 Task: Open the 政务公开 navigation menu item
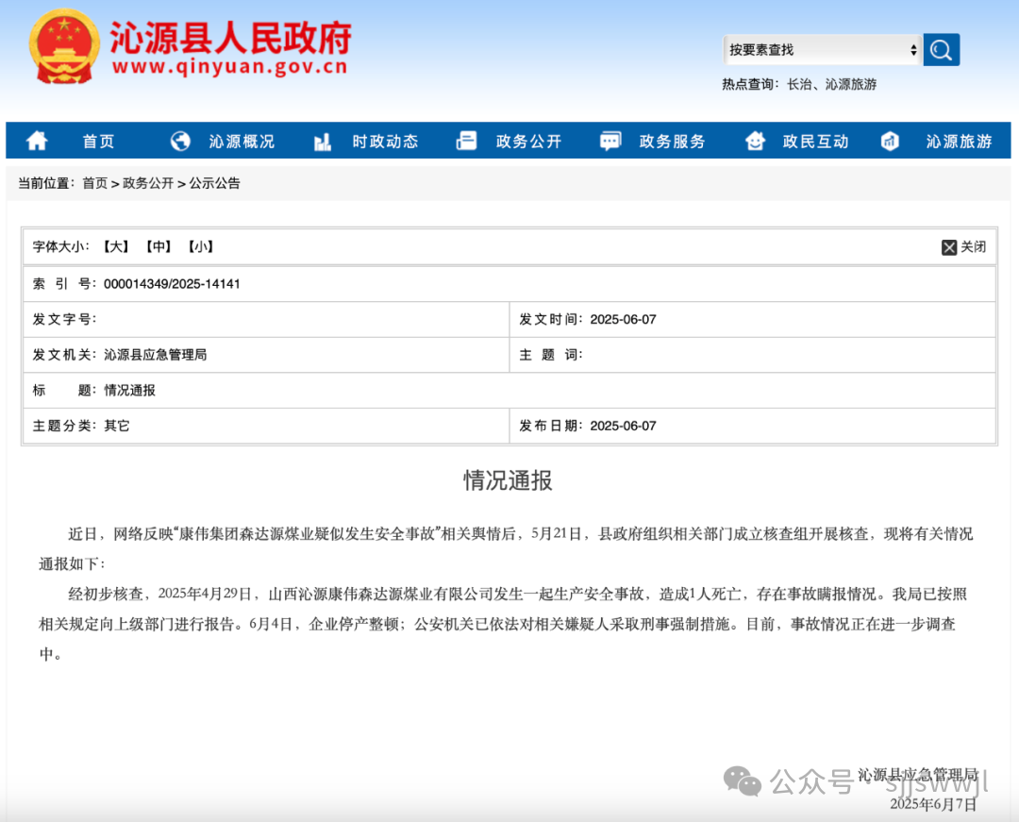(x=528, y=141)
